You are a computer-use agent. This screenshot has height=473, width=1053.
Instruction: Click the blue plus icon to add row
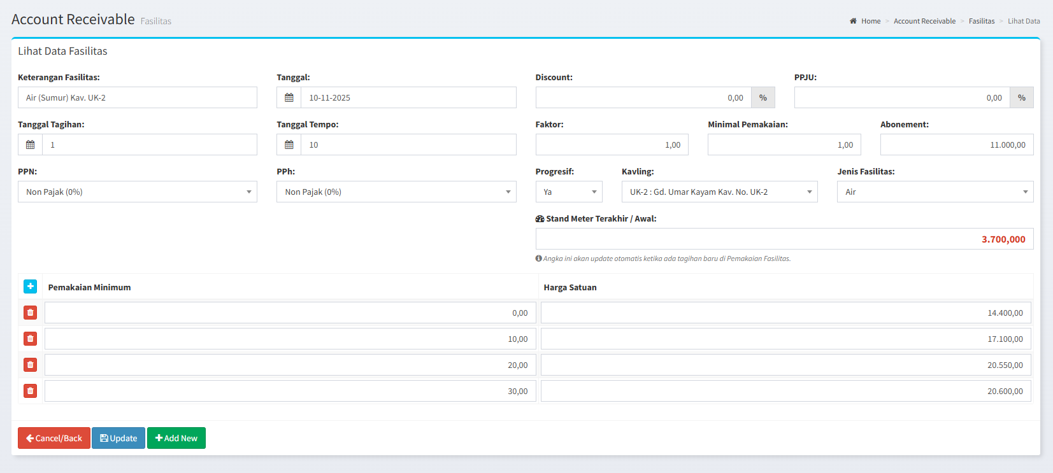coord(30,286)
